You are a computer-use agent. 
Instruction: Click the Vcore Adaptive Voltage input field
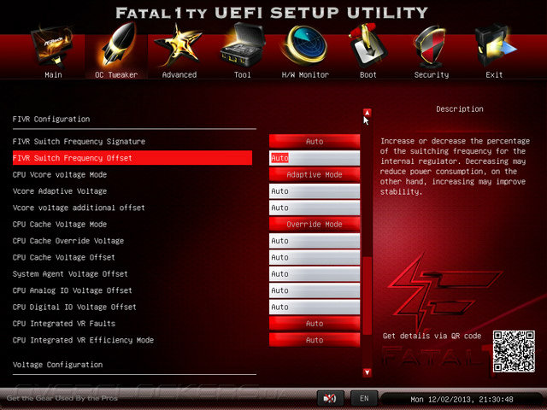point(315,191)
